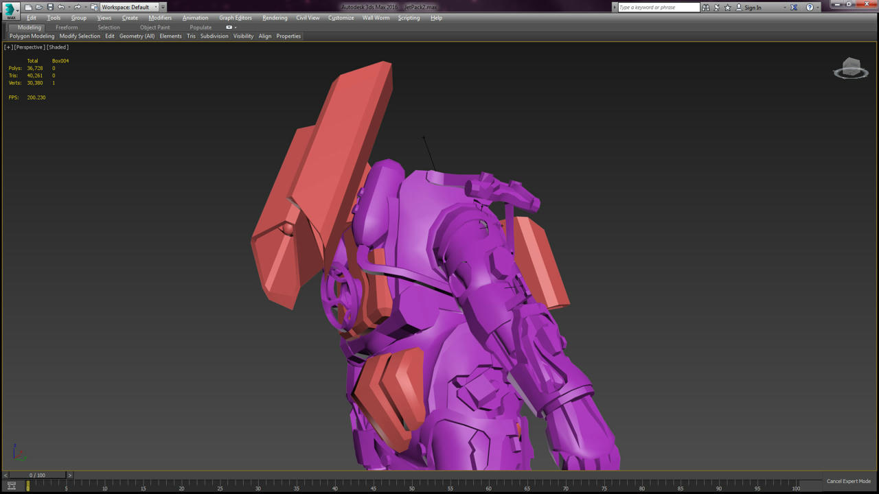Expand the Help dropdown arrow
This screenshot has height=494, width=879.
817,8
